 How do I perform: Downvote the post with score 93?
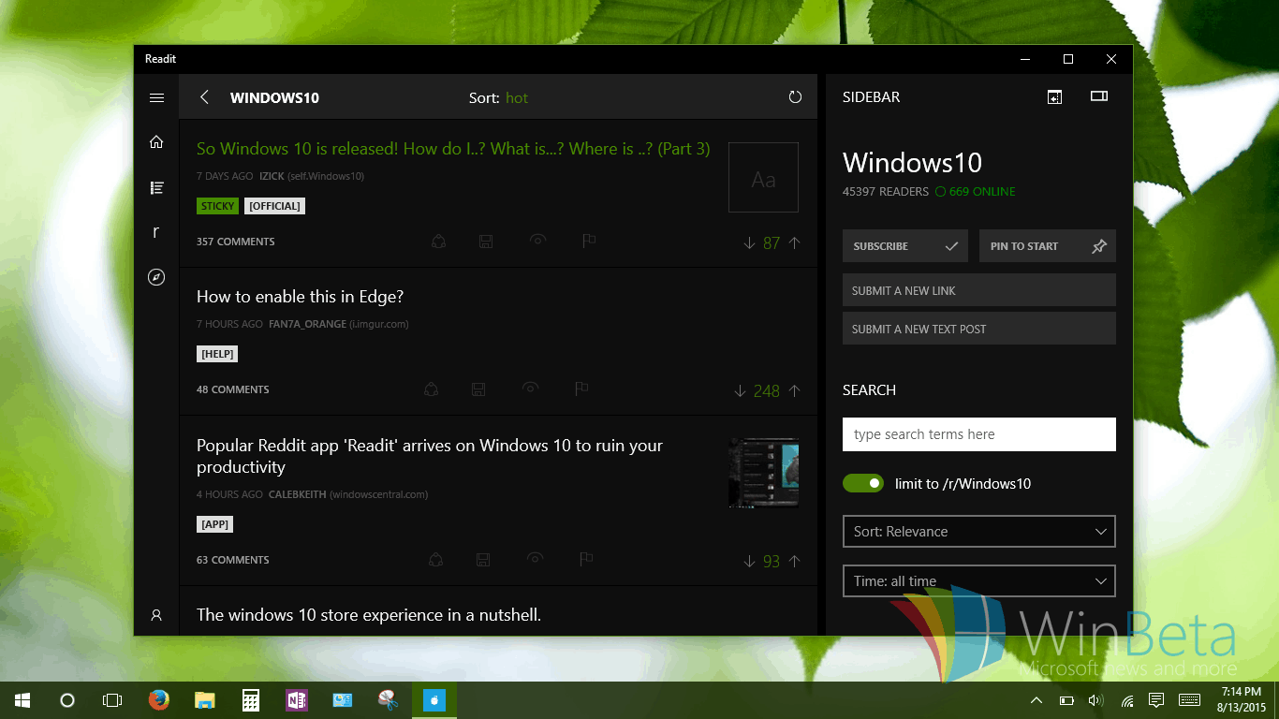click(749, 561)
